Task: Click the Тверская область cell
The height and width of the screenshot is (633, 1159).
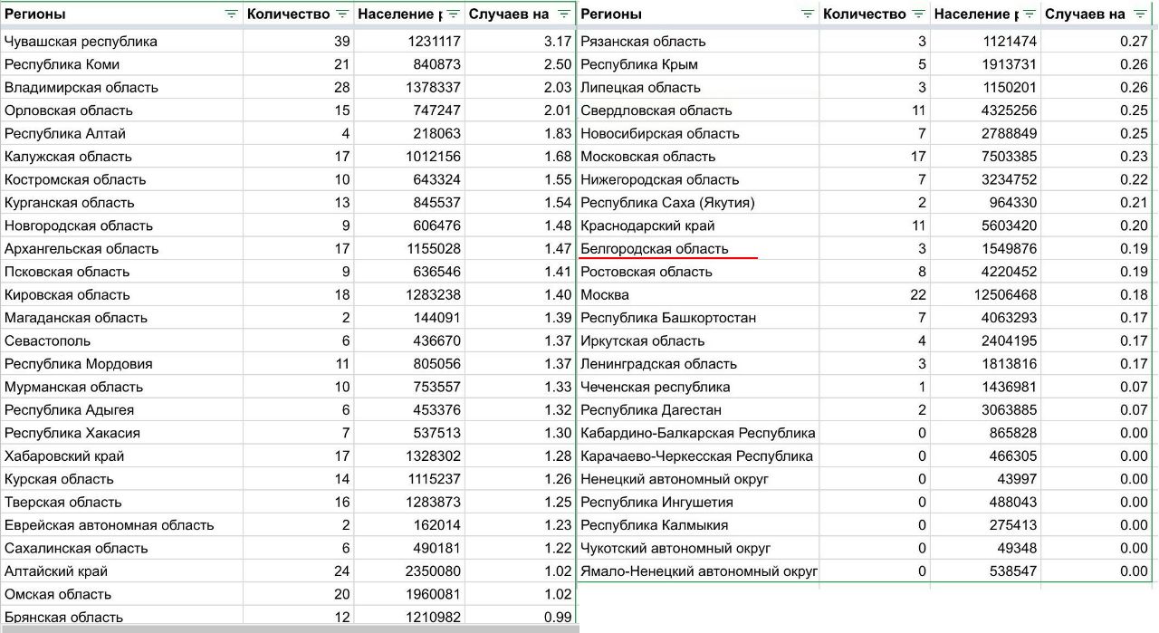Action: pos(121,503)
